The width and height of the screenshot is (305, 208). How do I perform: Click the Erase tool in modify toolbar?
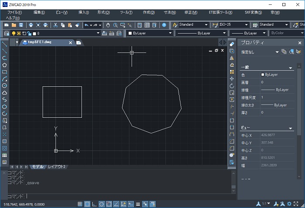[x=232, y=44]
